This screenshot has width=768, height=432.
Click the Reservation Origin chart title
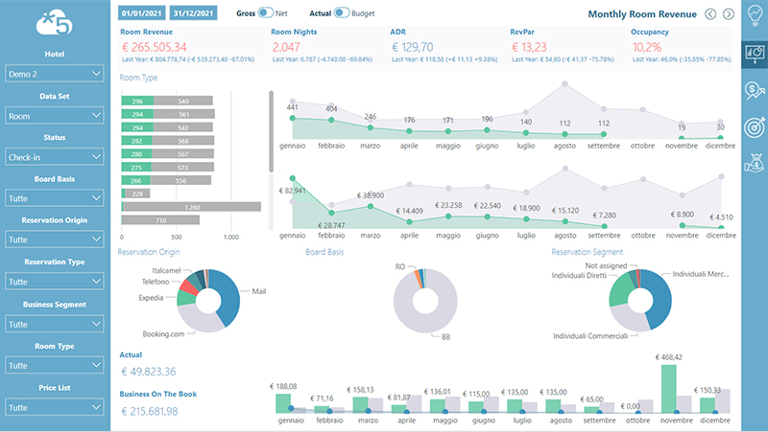point(149,252)
